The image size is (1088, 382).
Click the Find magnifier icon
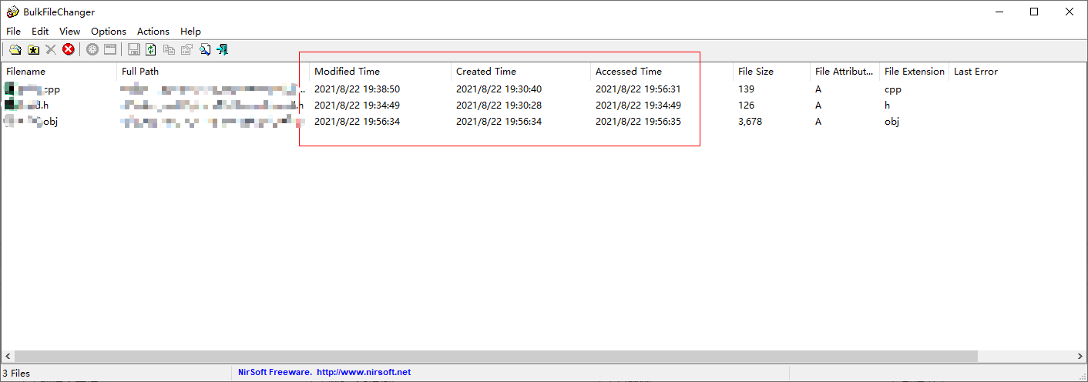pos(205,50)
